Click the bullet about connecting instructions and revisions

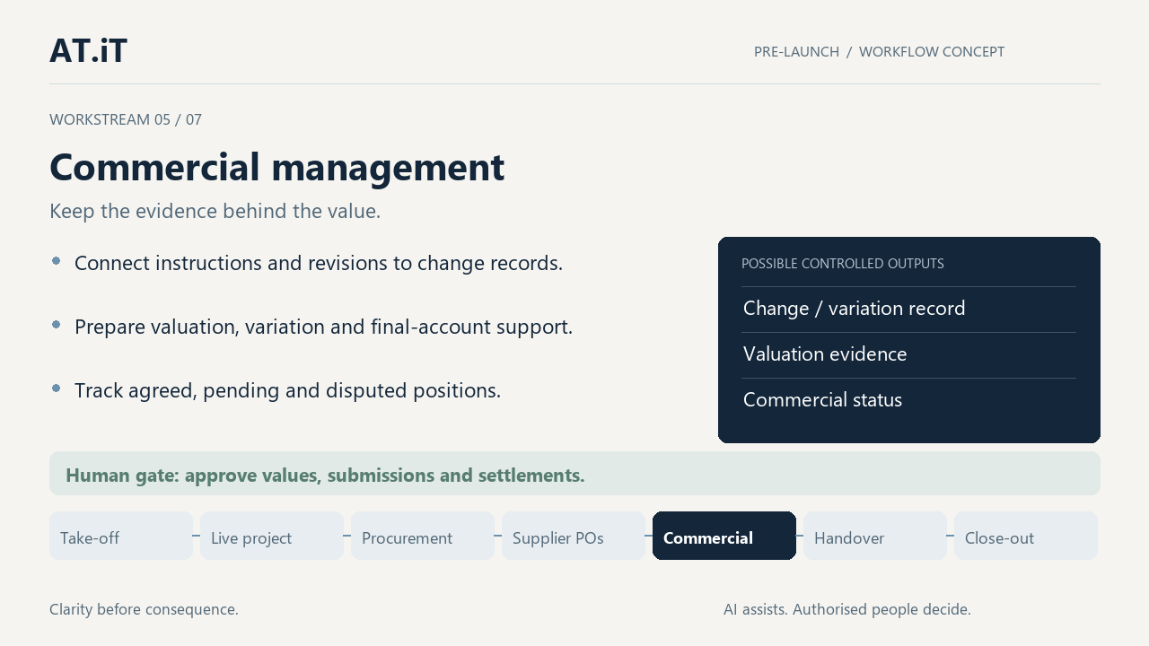[x=319, y=263]
